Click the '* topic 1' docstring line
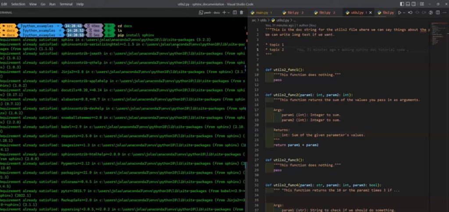Screen dimensions: 449x212 274,45
